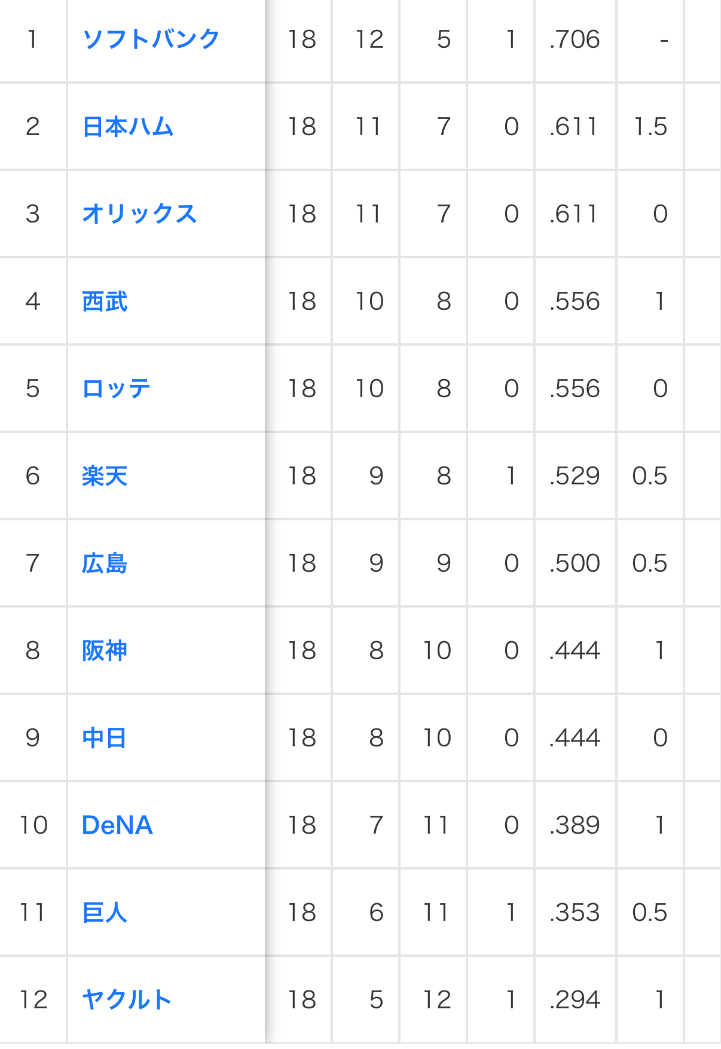Select the オリックス team link
This screenshot has height=1049, width=721.
[x=139, y=214]
